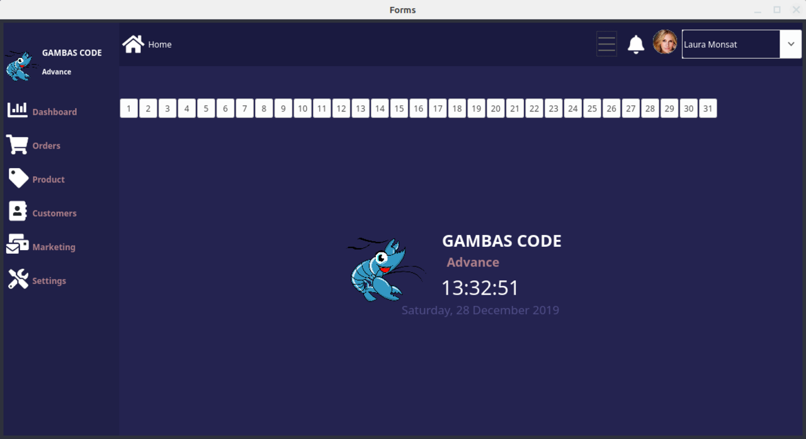Screen dimensions: 806x439
Task: Click Laura Monsat's profile avatar
Action: click(665, 42)
